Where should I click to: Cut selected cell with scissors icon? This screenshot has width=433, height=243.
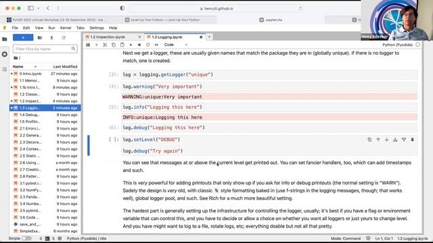point(105,45)
